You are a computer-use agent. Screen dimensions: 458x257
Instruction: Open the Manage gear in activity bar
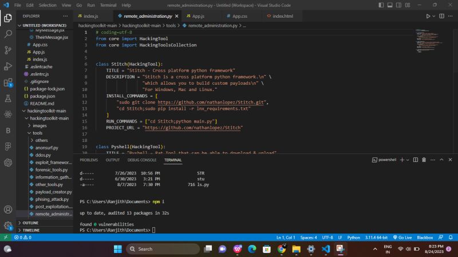[x=8, y=225]
